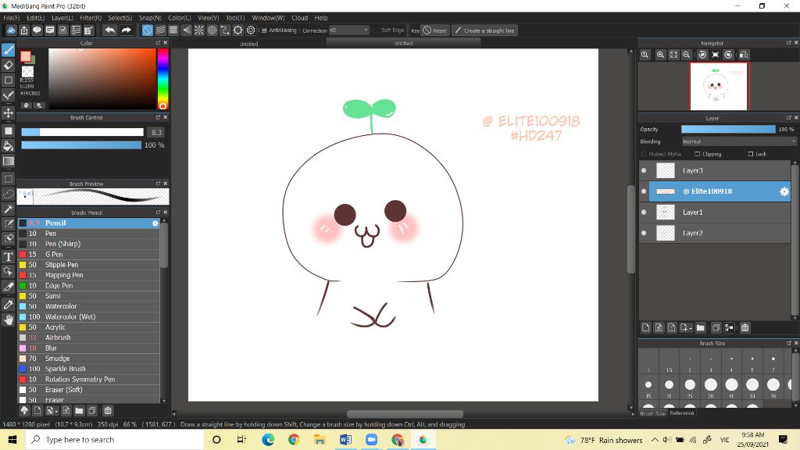800x450 pixels.
Task: Adjust the layer Opacity slider
Action: [728, 129]
